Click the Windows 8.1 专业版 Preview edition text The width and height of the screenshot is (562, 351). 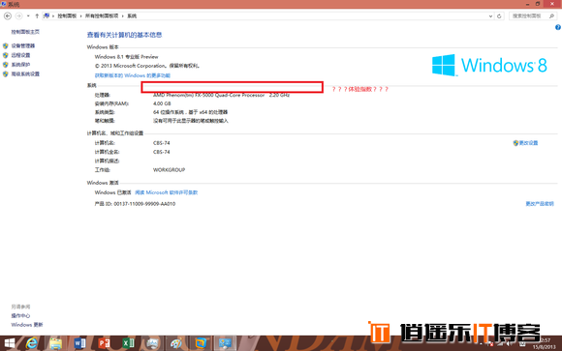point(127,57)
